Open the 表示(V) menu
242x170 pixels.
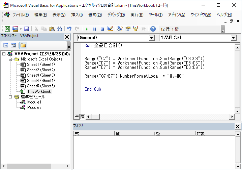click(59, 15)
